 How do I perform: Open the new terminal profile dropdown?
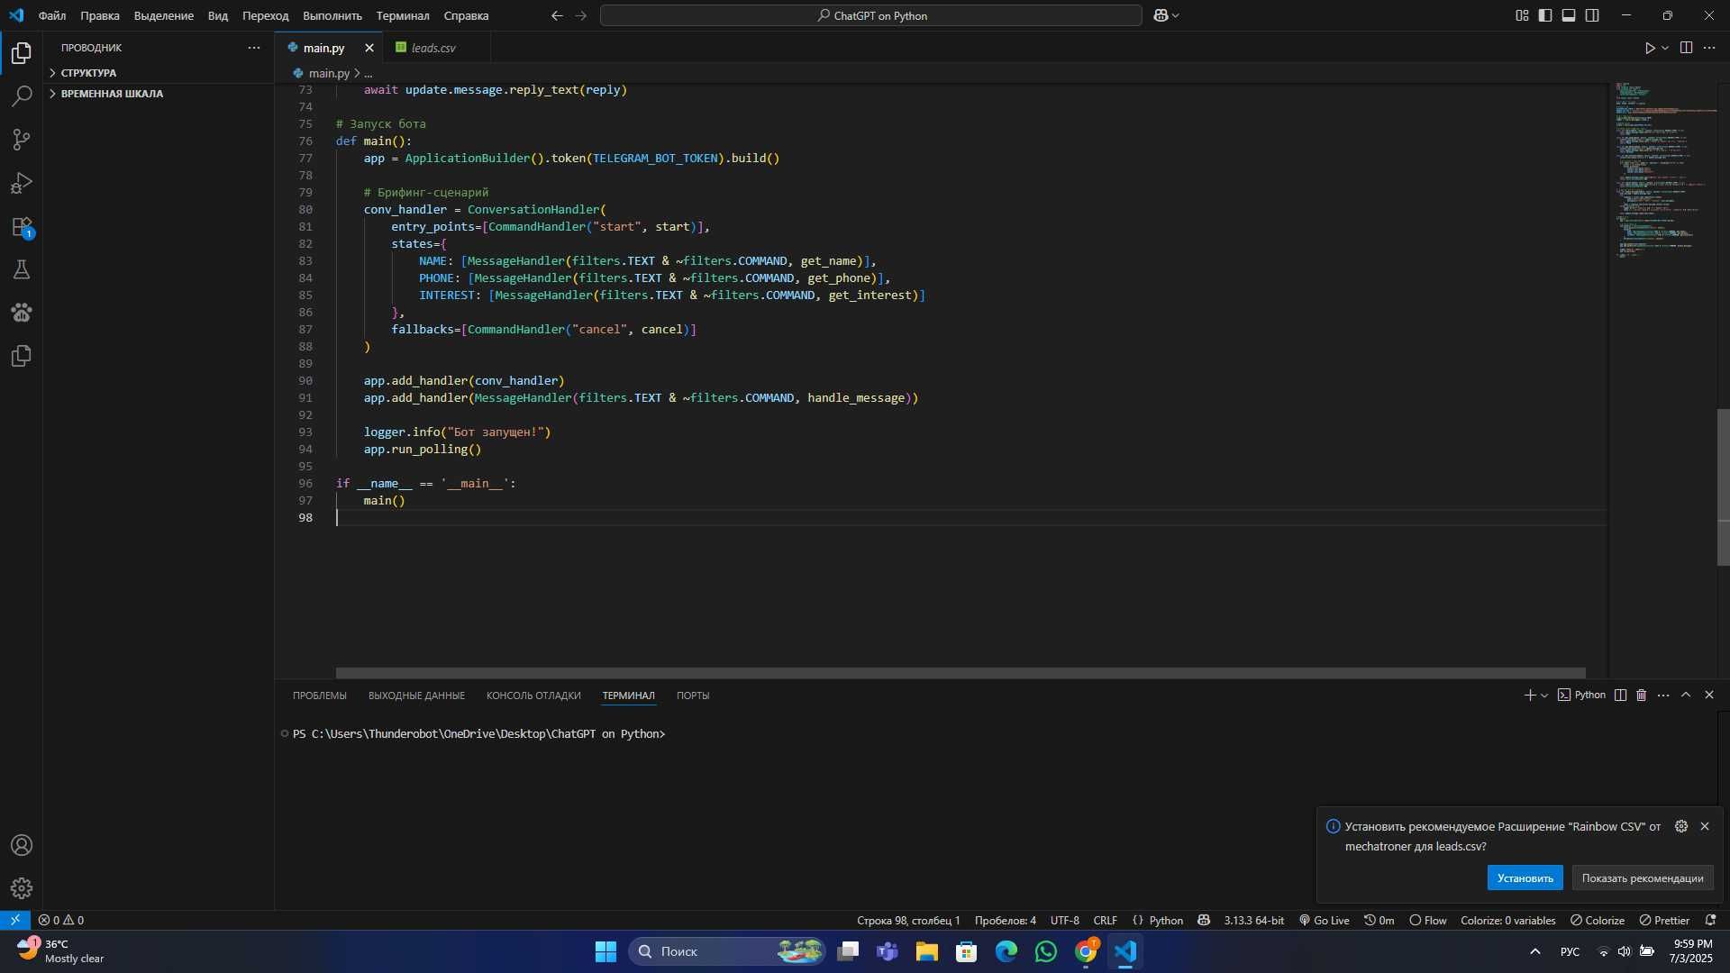pyautogui.click(x=1544, y=695)
